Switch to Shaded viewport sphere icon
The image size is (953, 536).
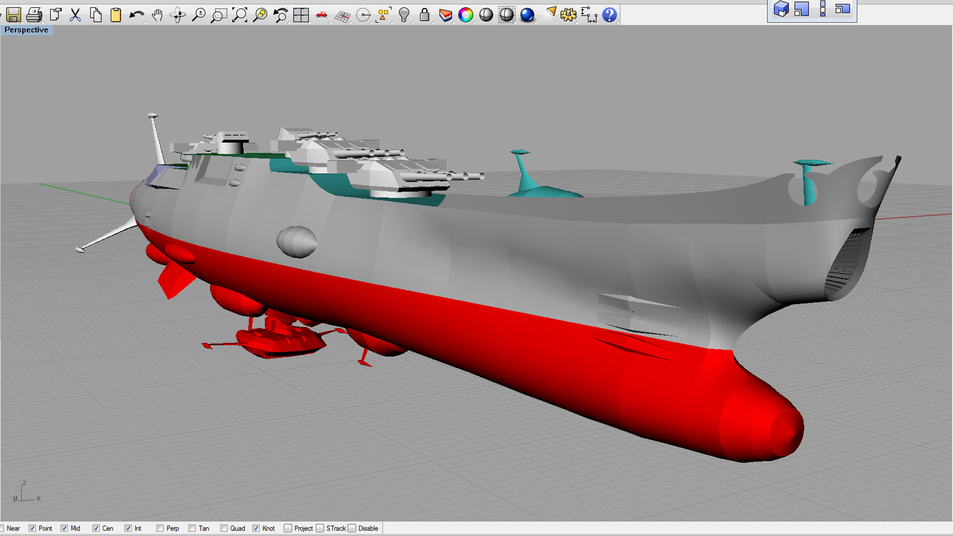click(486, 15)
